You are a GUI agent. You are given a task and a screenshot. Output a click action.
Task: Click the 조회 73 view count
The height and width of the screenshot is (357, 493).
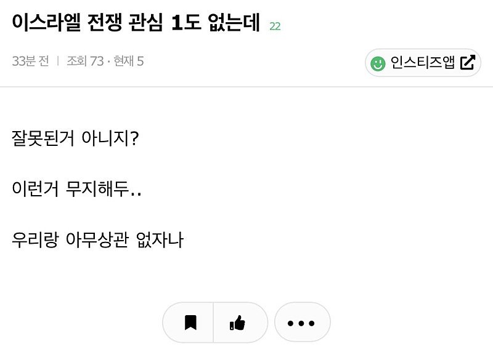(85, 61)
